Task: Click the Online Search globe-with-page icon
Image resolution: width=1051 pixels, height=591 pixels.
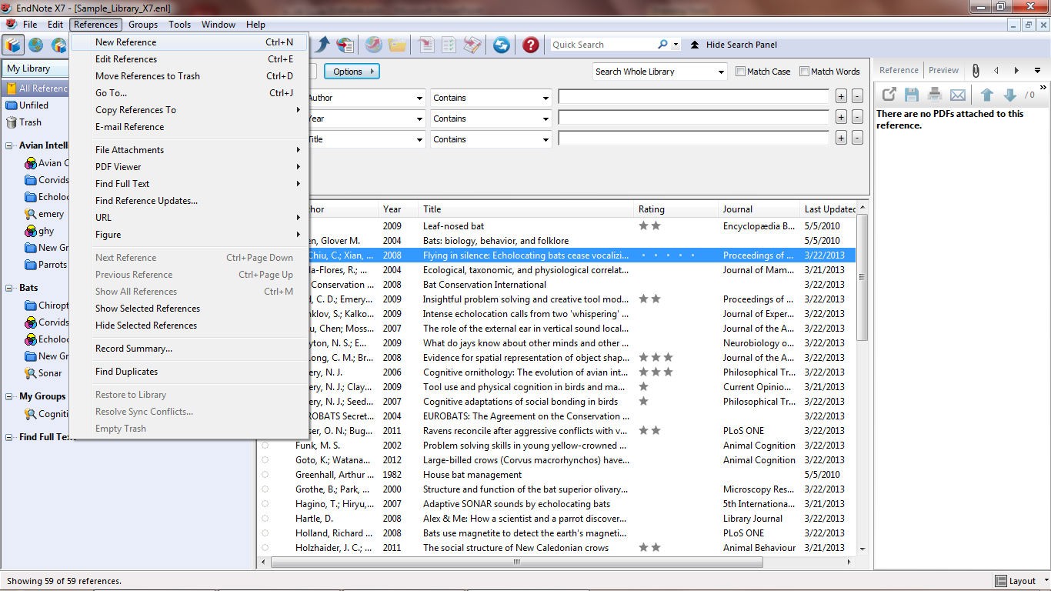Action: (x=345, y=45)
